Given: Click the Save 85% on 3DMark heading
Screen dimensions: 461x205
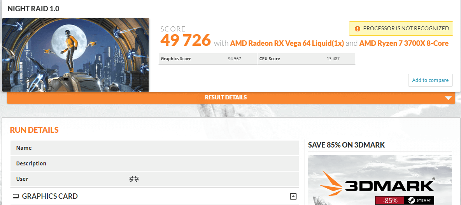Looking at the screenshot, I should 346,145.
